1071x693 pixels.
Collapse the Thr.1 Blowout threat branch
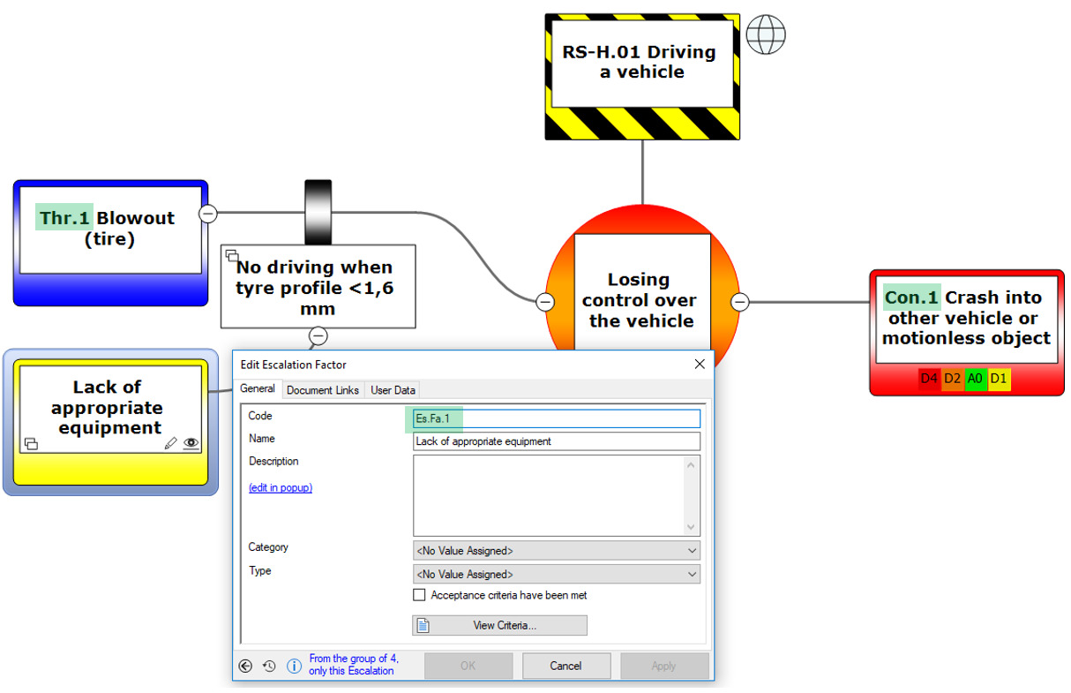click(x=208, y=213)
